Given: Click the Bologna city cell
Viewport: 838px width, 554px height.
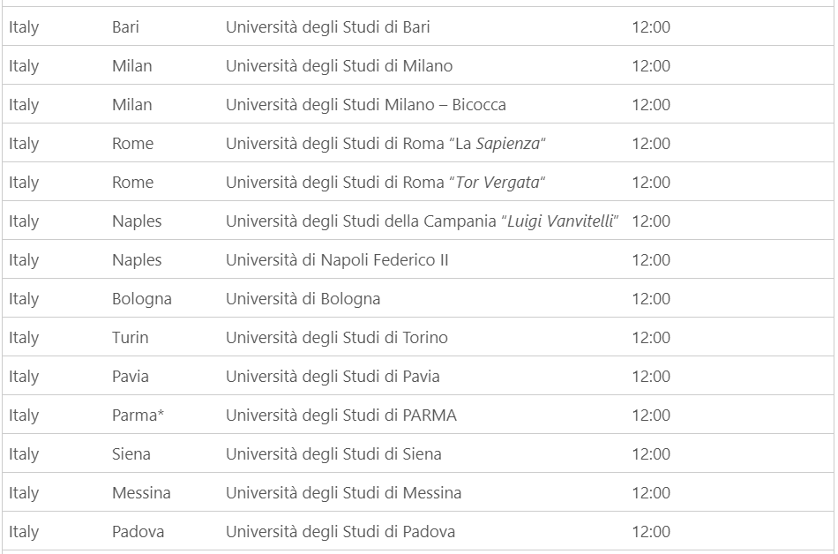Looking at the screenshot, I should (141, 299).
